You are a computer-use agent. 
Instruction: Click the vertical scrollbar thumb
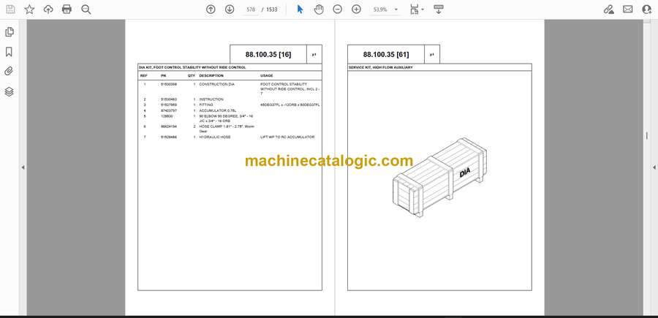click(x=647, y=135)
